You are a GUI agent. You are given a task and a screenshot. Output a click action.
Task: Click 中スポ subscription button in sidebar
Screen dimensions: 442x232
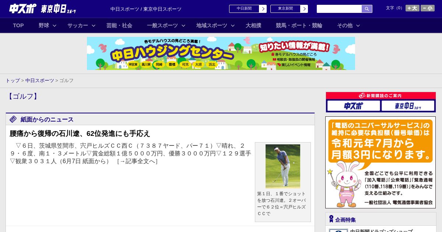[x=354, y=106]
